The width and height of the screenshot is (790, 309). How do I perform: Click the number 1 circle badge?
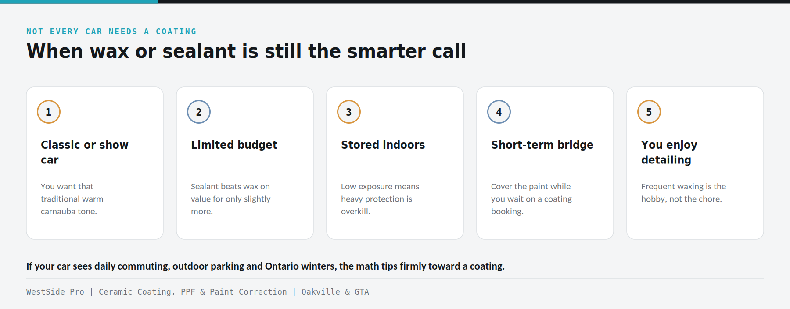pos(49,112)
